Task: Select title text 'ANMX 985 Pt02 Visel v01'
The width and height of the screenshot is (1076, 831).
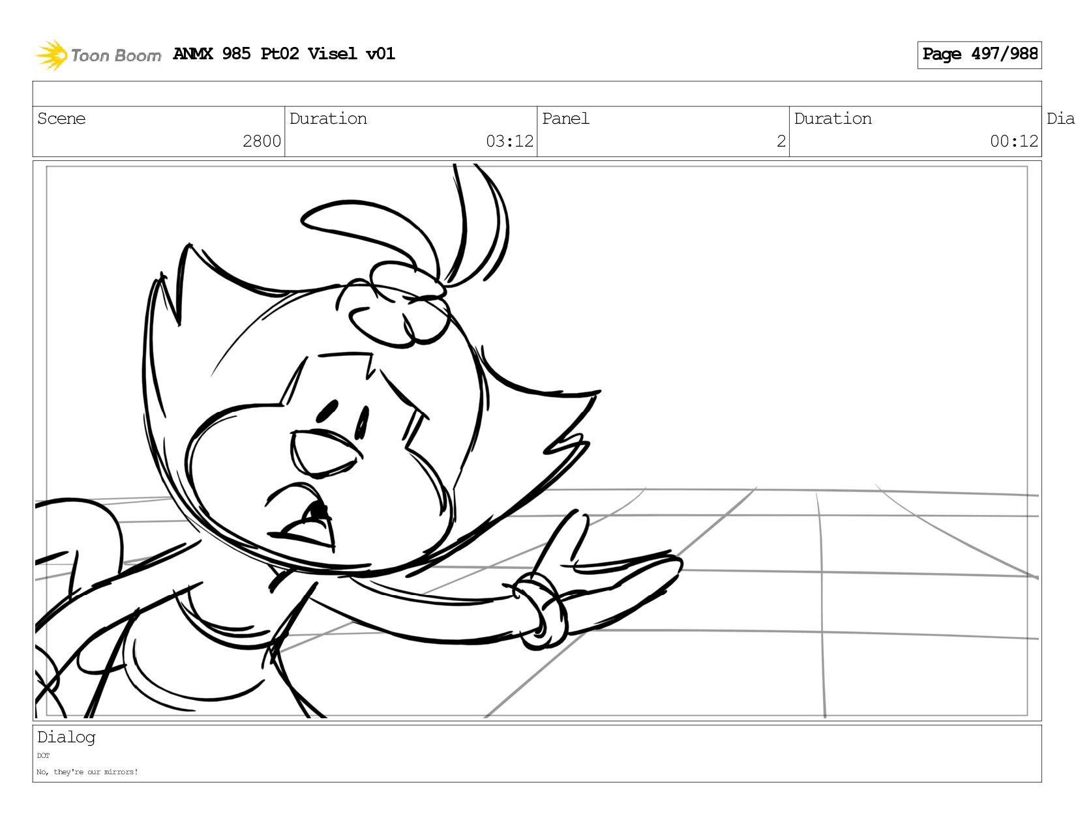Action: 284,53
